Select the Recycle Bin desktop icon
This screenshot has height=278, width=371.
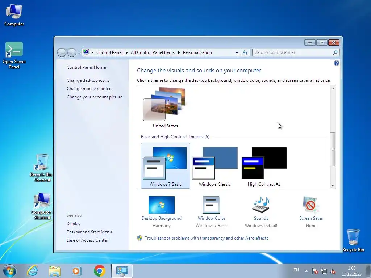[353, 240]
